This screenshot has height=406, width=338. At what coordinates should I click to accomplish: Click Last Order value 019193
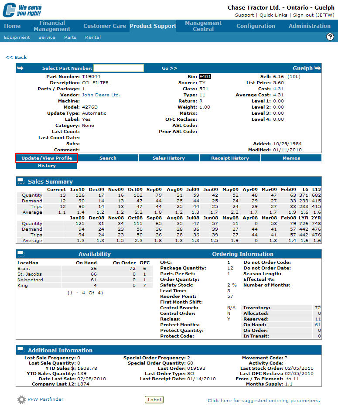tap(196, 368)
